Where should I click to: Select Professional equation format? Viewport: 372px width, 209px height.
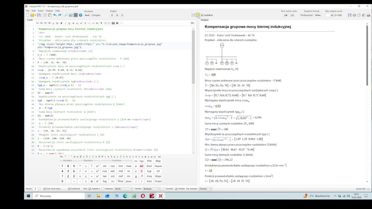[306, 15]
